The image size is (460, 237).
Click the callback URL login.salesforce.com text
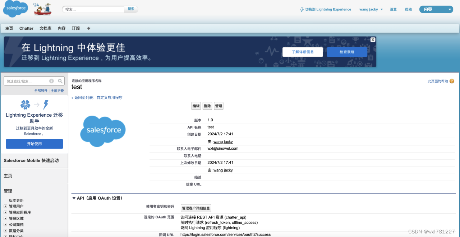coord(225,234)
